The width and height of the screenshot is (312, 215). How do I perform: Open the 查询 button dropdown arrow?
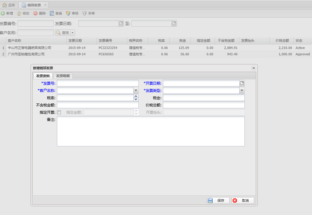click(73, 33)
